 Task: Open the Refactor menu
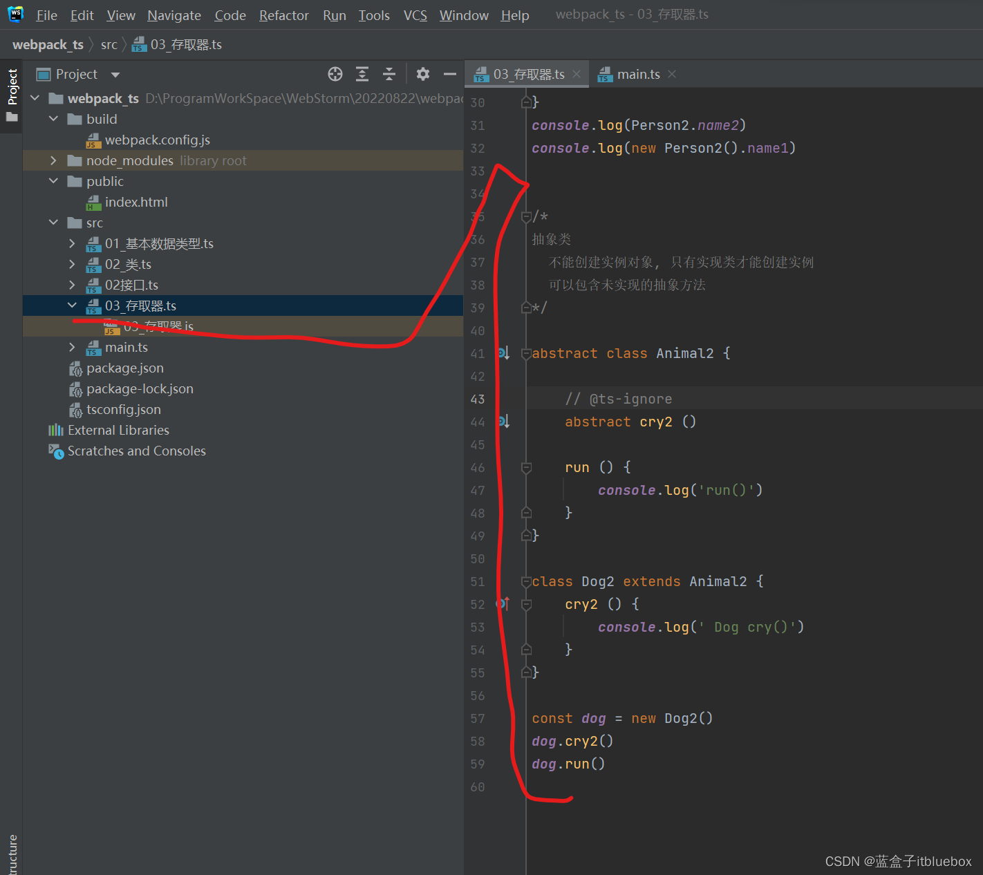[284, 15]
